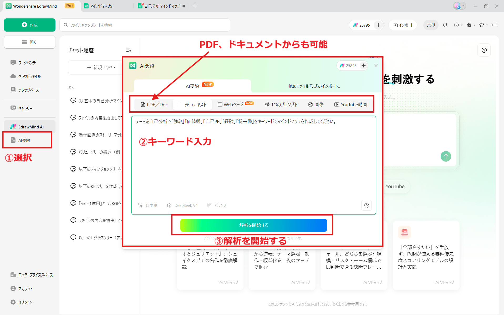Choose the YouTube動画 source option
Screen dimensions: 504x315
coord(351,104)
